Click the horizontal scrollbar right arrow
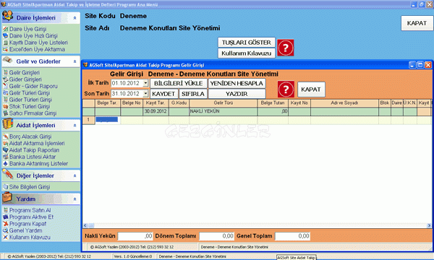The image size is (434, 260). pyautogui.click(x=429, y=225)
